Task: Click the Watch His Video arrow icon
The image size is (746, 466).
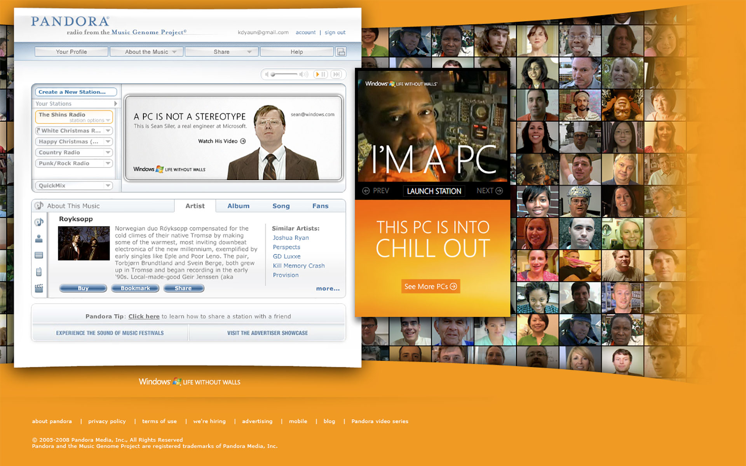Action: (243, 141)
